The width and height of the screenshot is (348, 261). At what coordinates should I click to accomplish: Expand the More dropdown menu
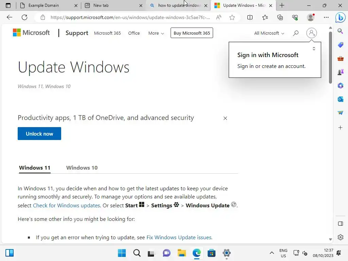[x=156, y=33]
